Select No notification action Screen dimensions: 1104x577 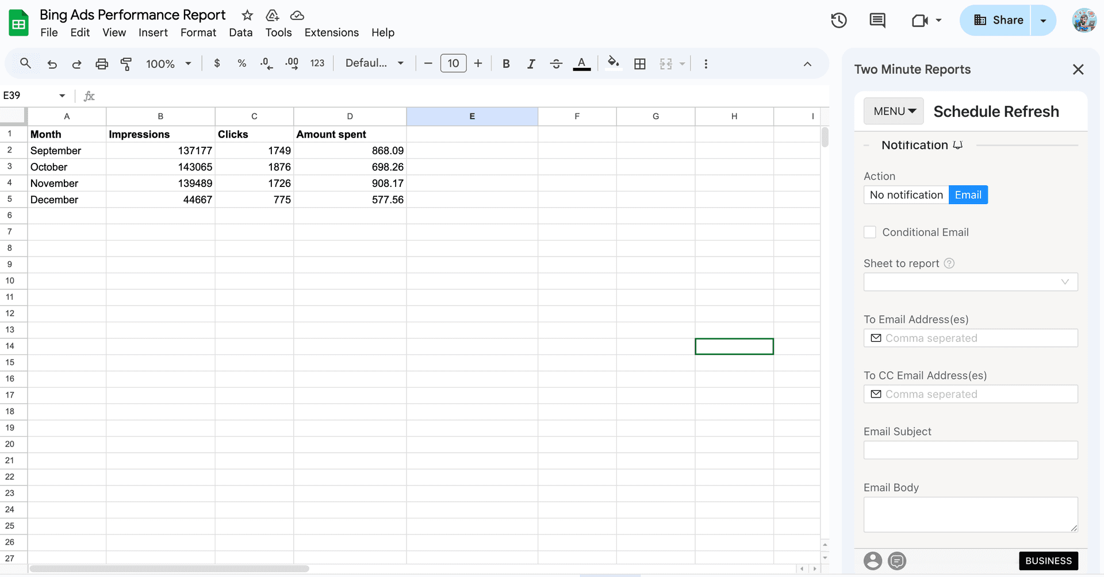pyautogui.click(x=905, y=194)
